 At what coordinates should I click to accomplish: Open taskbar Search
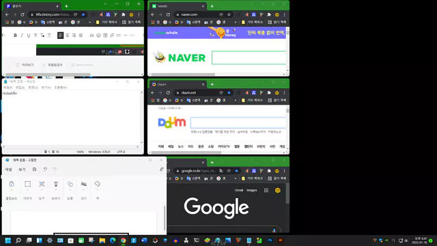coord(18,241)
